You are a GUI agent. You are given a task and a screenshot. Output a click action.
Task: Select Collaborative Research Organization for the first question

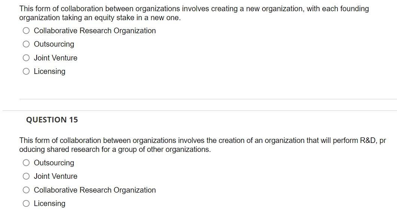(26, 30)
